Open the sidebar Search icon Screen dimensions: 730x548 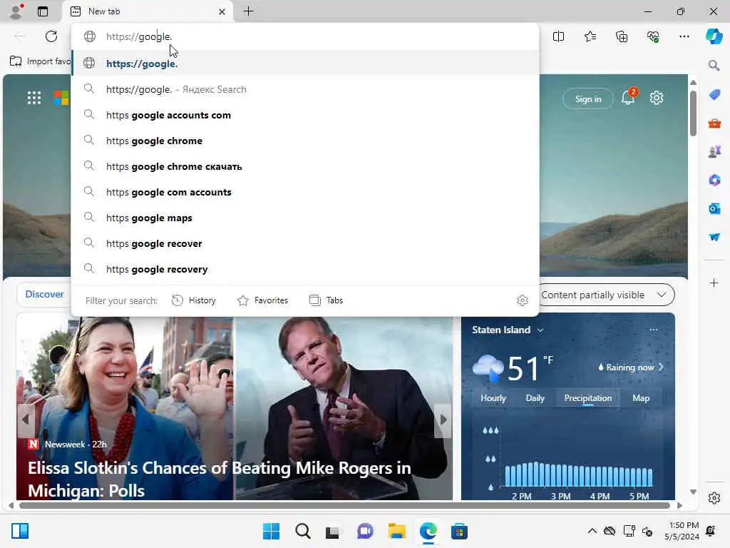pyautogui.click(x=714, y=65)
